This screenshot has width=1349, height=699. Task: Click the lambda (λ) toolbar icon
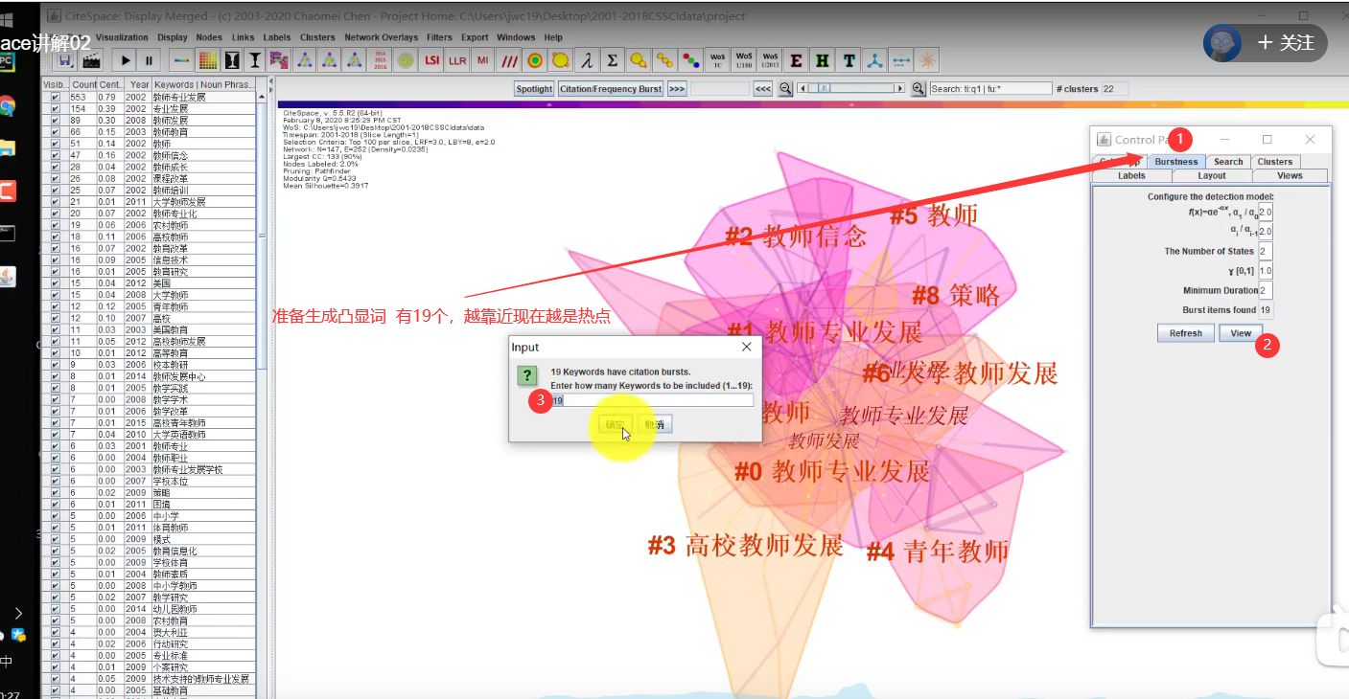coord(586,60)
